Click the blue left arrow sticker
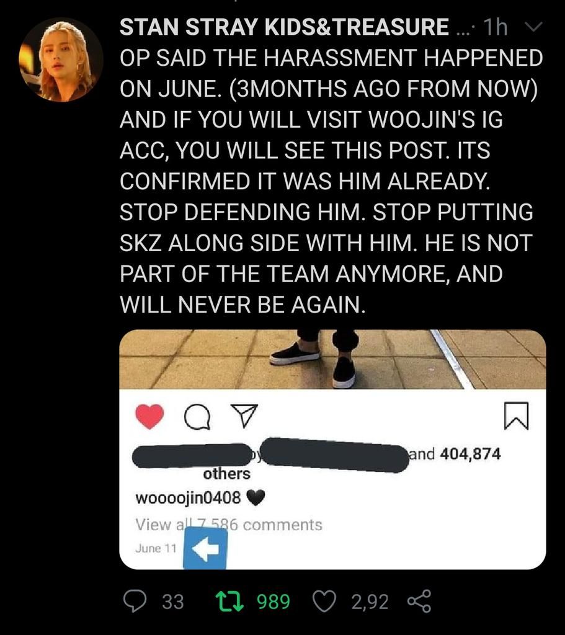 (205, 548)
